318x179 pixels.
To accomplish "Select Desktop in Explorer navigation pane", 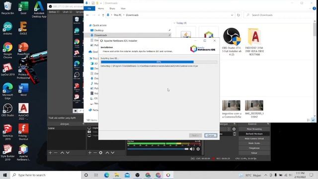I will (x=99, y=30).
